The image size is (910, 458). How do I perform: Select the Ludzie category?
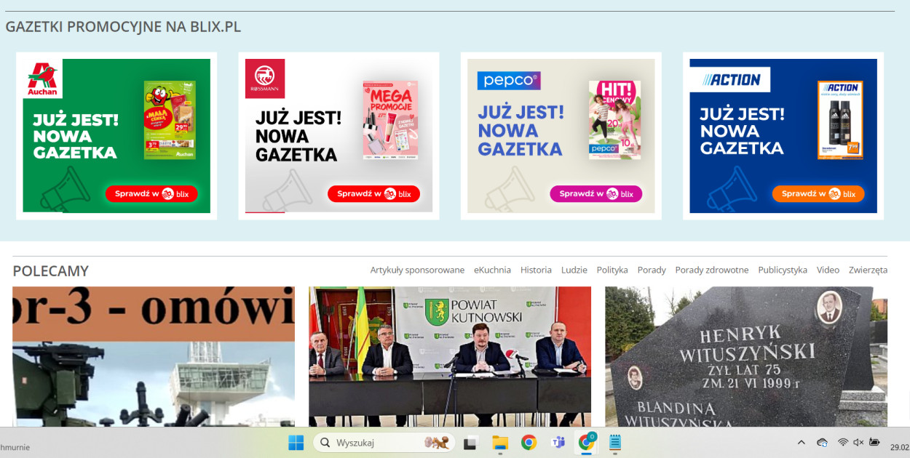[x=574, y=270]
